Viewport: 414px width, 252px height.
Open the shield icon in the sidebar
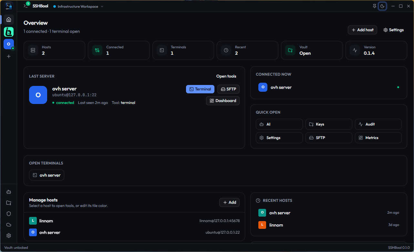pos(9,214)
